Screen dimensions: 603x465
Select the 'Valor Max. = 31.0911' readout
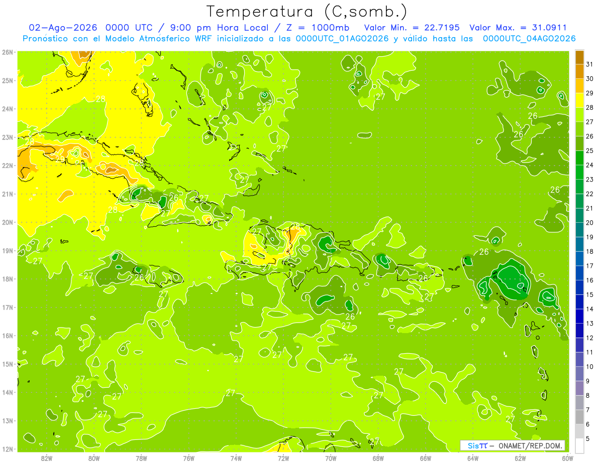518,28
